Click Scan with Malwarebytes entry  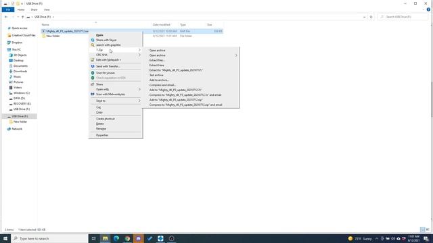point(110,94)
